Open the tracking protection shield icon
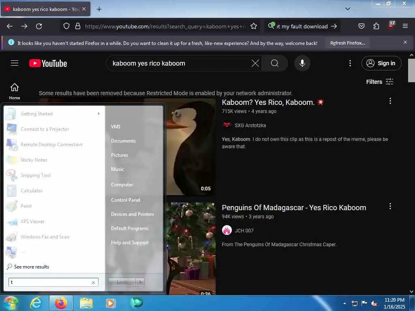415x311 pixels. (66, 26)
